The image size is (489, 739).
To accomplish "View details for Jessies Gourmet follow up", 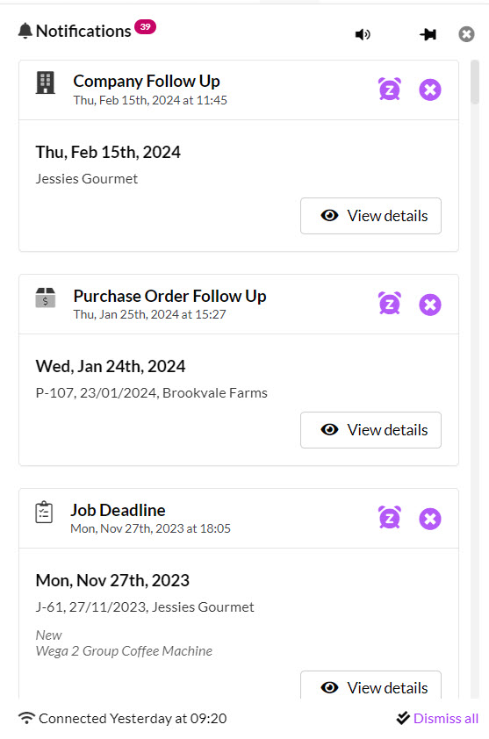I will [370, 216].
